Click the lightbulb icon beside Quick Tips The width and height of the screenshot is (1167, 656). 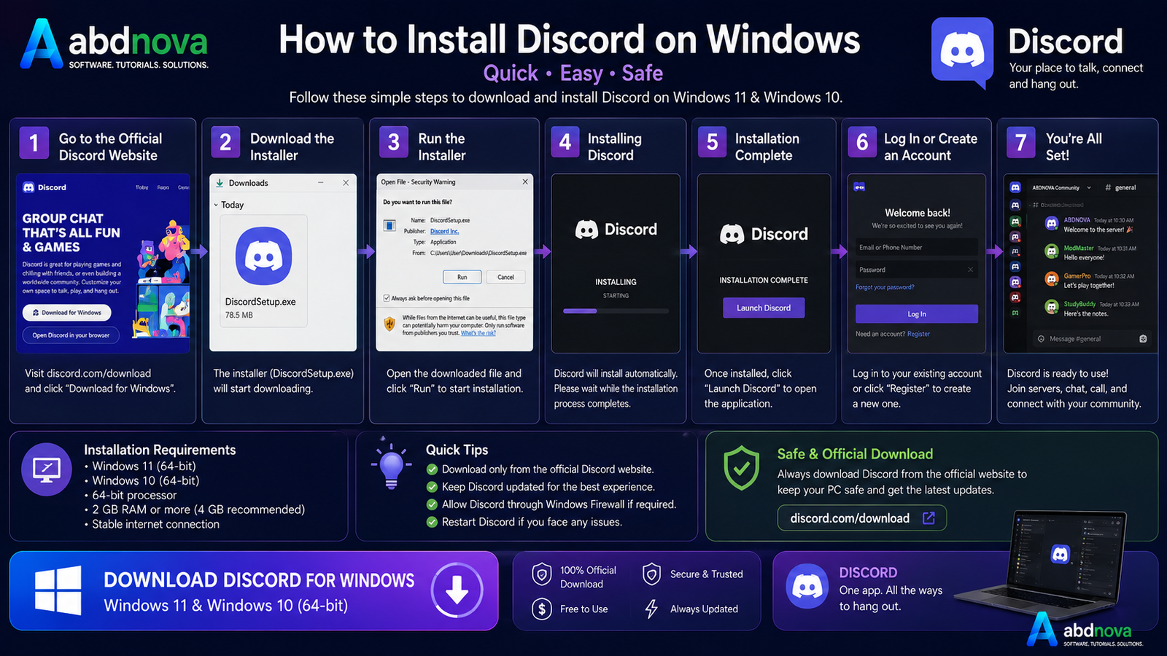click(x=391, y=464)
